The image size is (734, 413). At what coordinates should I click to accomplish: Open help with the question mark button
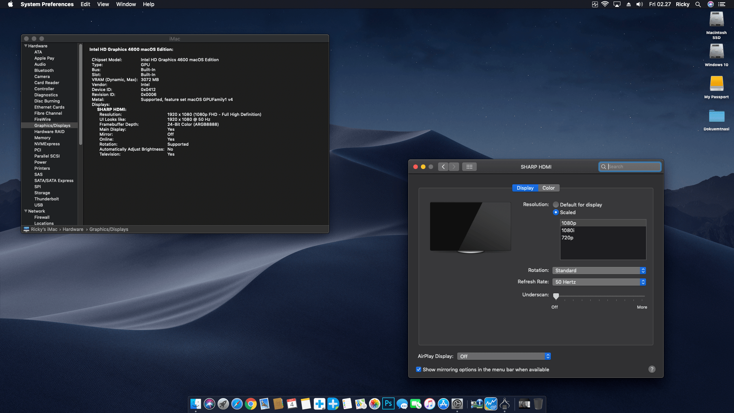pos(652,369)
